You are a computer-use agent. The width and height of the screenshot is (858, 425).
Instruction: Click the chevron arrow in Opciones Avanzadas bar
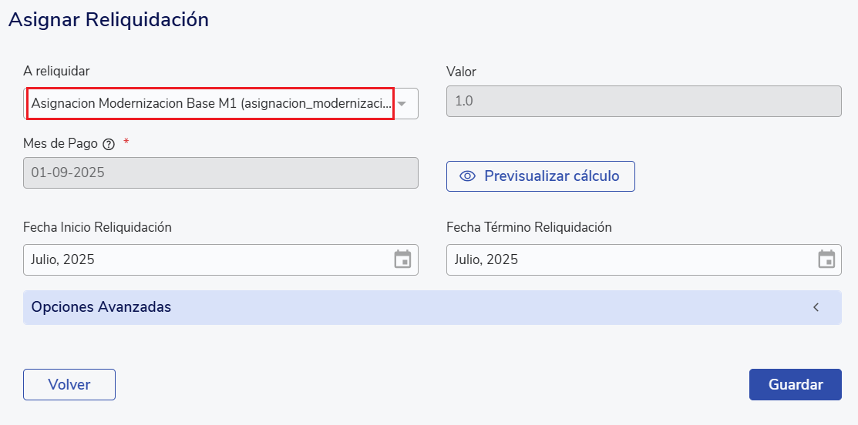pyautogui.click(x=816, y=307)
